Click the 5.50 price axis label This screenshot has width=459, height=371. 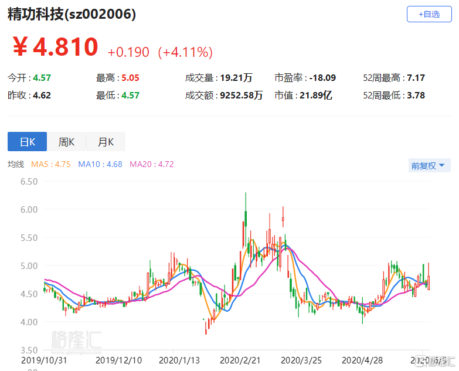coord(29,237)
